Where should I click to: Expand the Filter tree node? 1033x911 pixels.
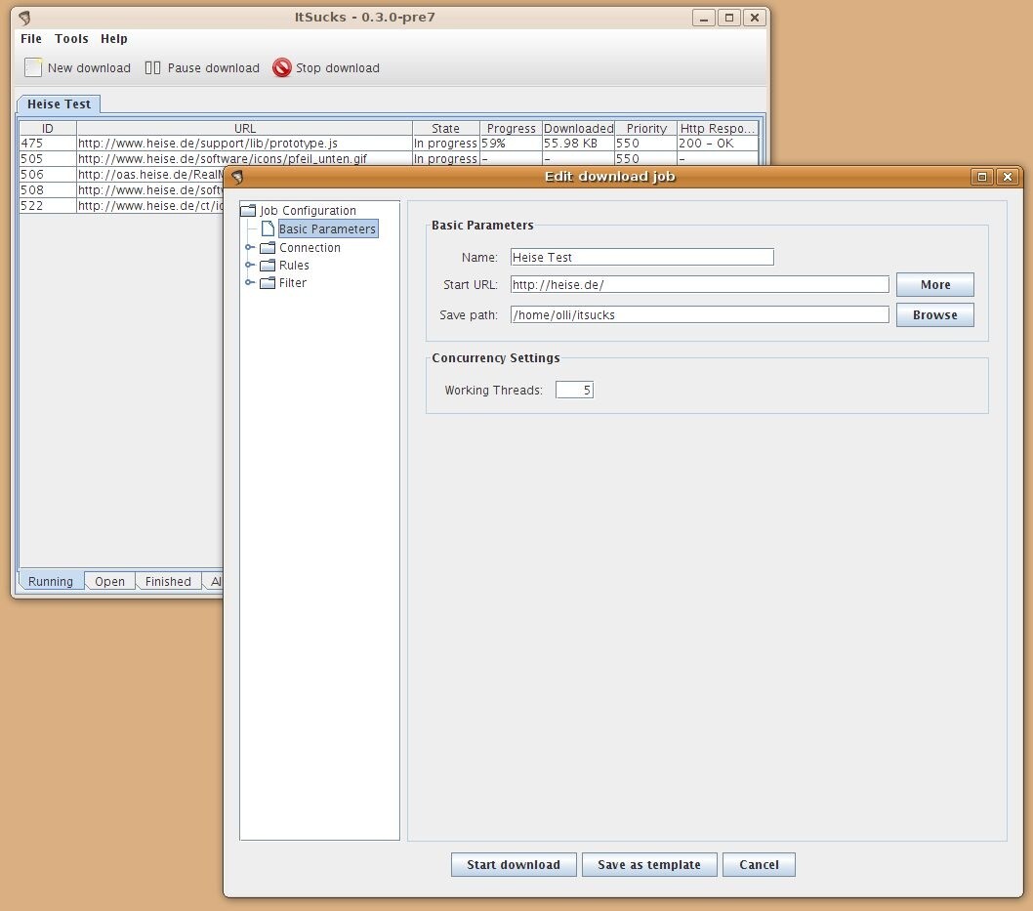point(250,283)
